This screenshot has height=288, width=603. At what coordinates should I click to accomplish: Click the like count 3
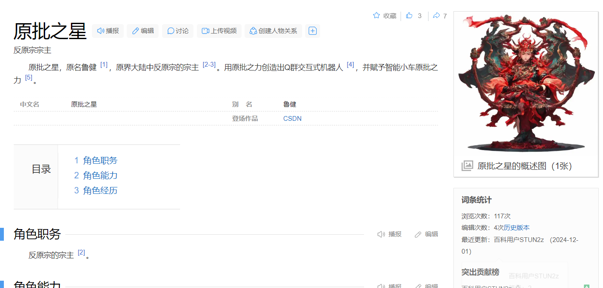click(420, 16)
